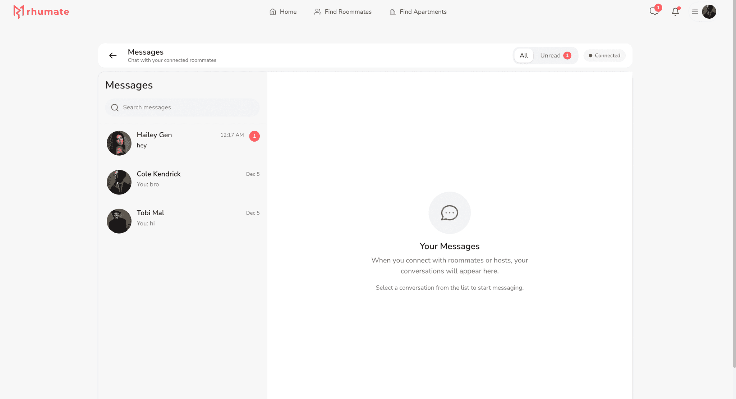
Task: Click the rhumate logo
Action: pos(41,12)
